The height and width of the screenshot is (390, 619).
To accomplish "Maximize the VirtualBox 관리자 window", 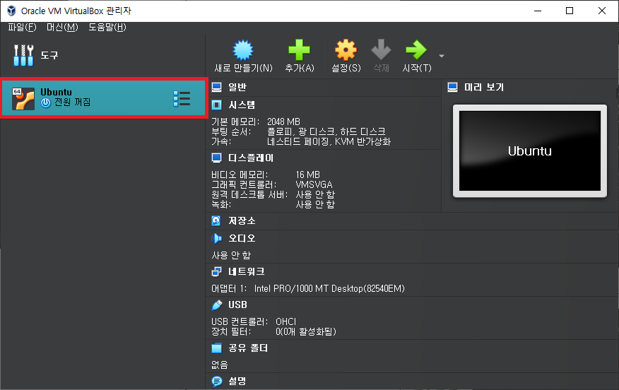I will (570, 11).
